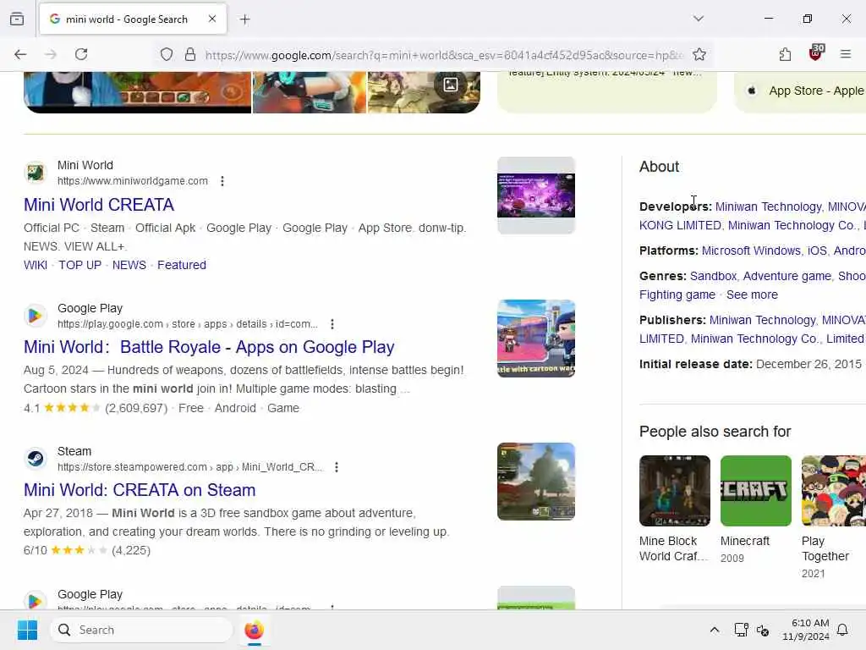Open uBlock Origin extension icon
866x650 pixels.
[816, 53]
